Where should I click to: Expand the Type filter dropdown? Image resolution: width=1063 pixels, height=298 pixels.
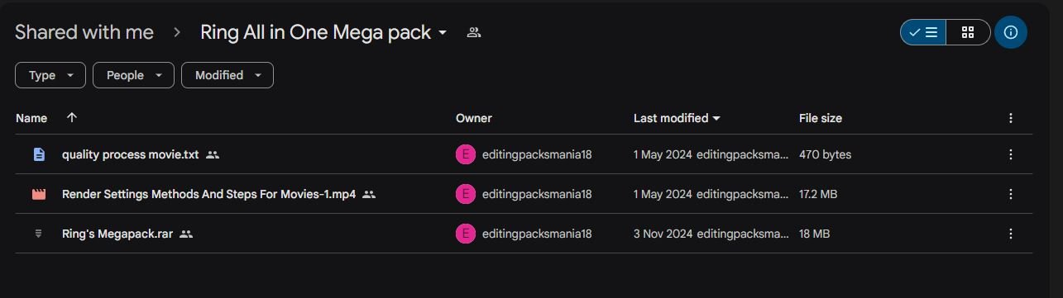pyautogui.click(x=50, y=75)
